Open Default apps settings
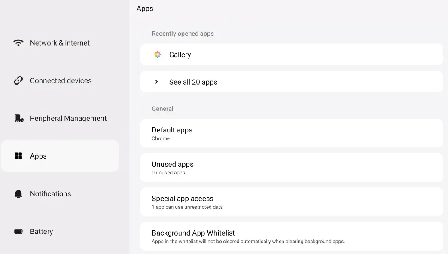 point(291,133)
